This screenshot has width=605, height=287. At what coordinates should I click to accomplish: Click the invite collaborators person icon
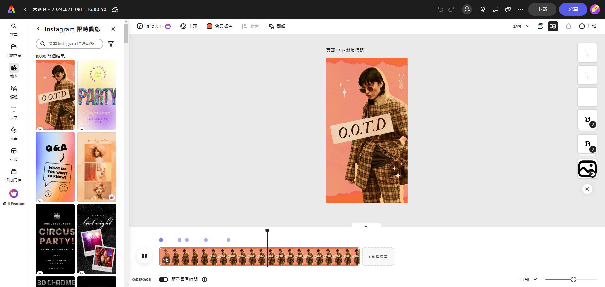467,9
